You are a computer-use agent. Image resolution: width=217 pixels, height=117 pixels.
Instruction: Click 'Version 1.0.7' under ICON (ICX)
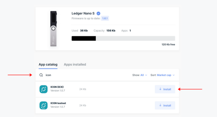click(x=58, y=91)
